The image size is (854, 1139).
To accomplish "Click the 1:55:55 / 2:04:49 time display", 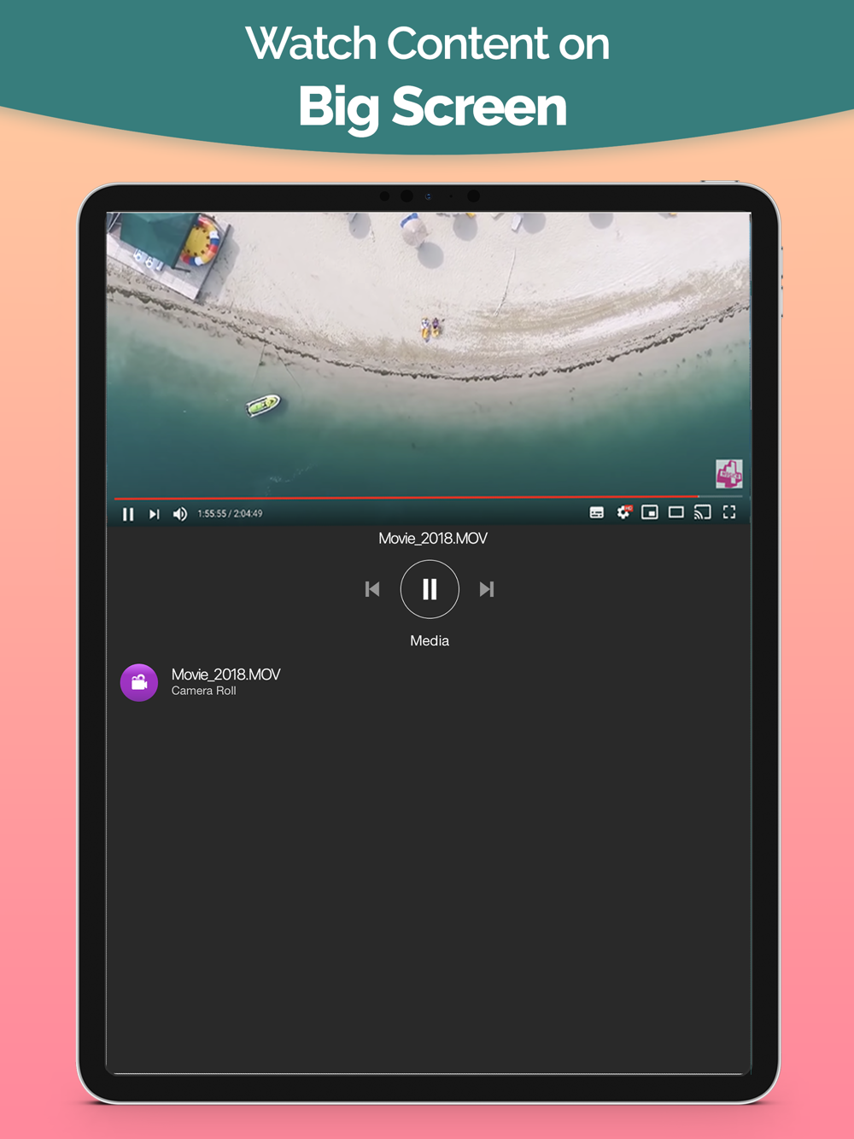I will pos(230,514).
